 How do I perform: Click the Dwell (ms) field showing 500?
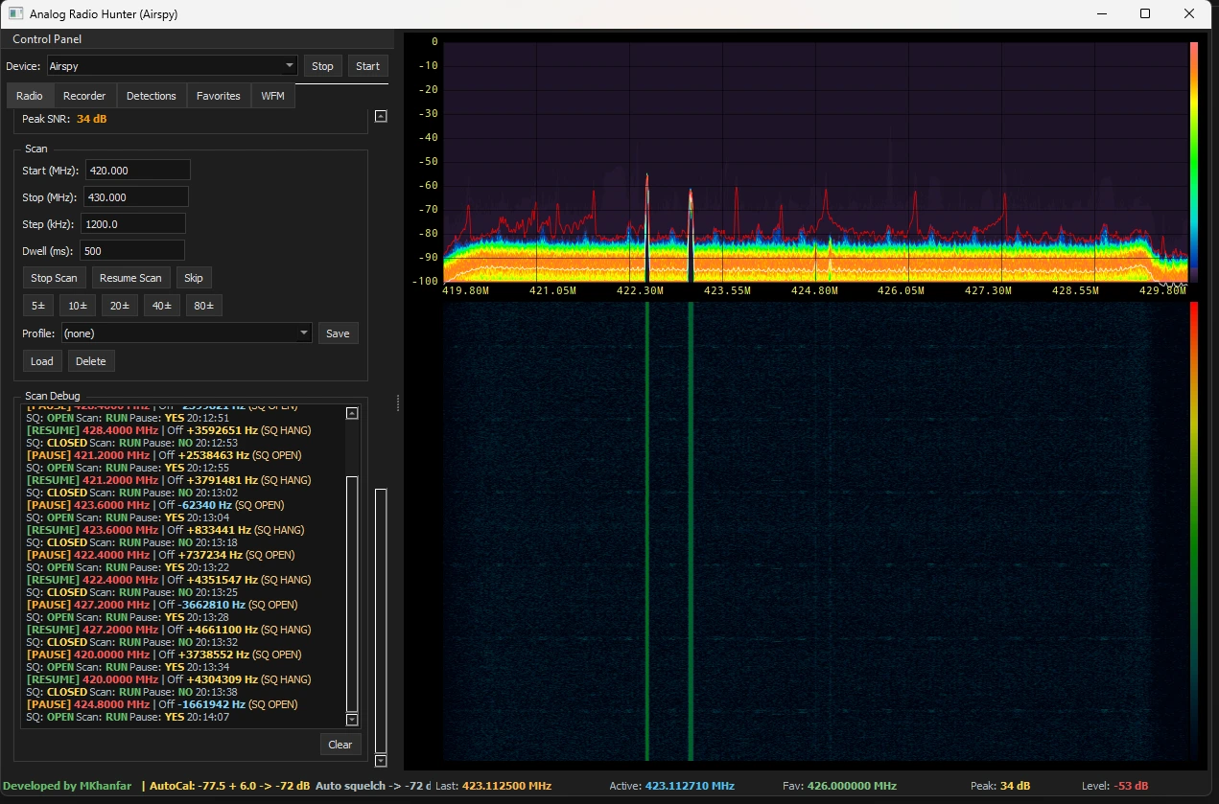coord(131,249)
